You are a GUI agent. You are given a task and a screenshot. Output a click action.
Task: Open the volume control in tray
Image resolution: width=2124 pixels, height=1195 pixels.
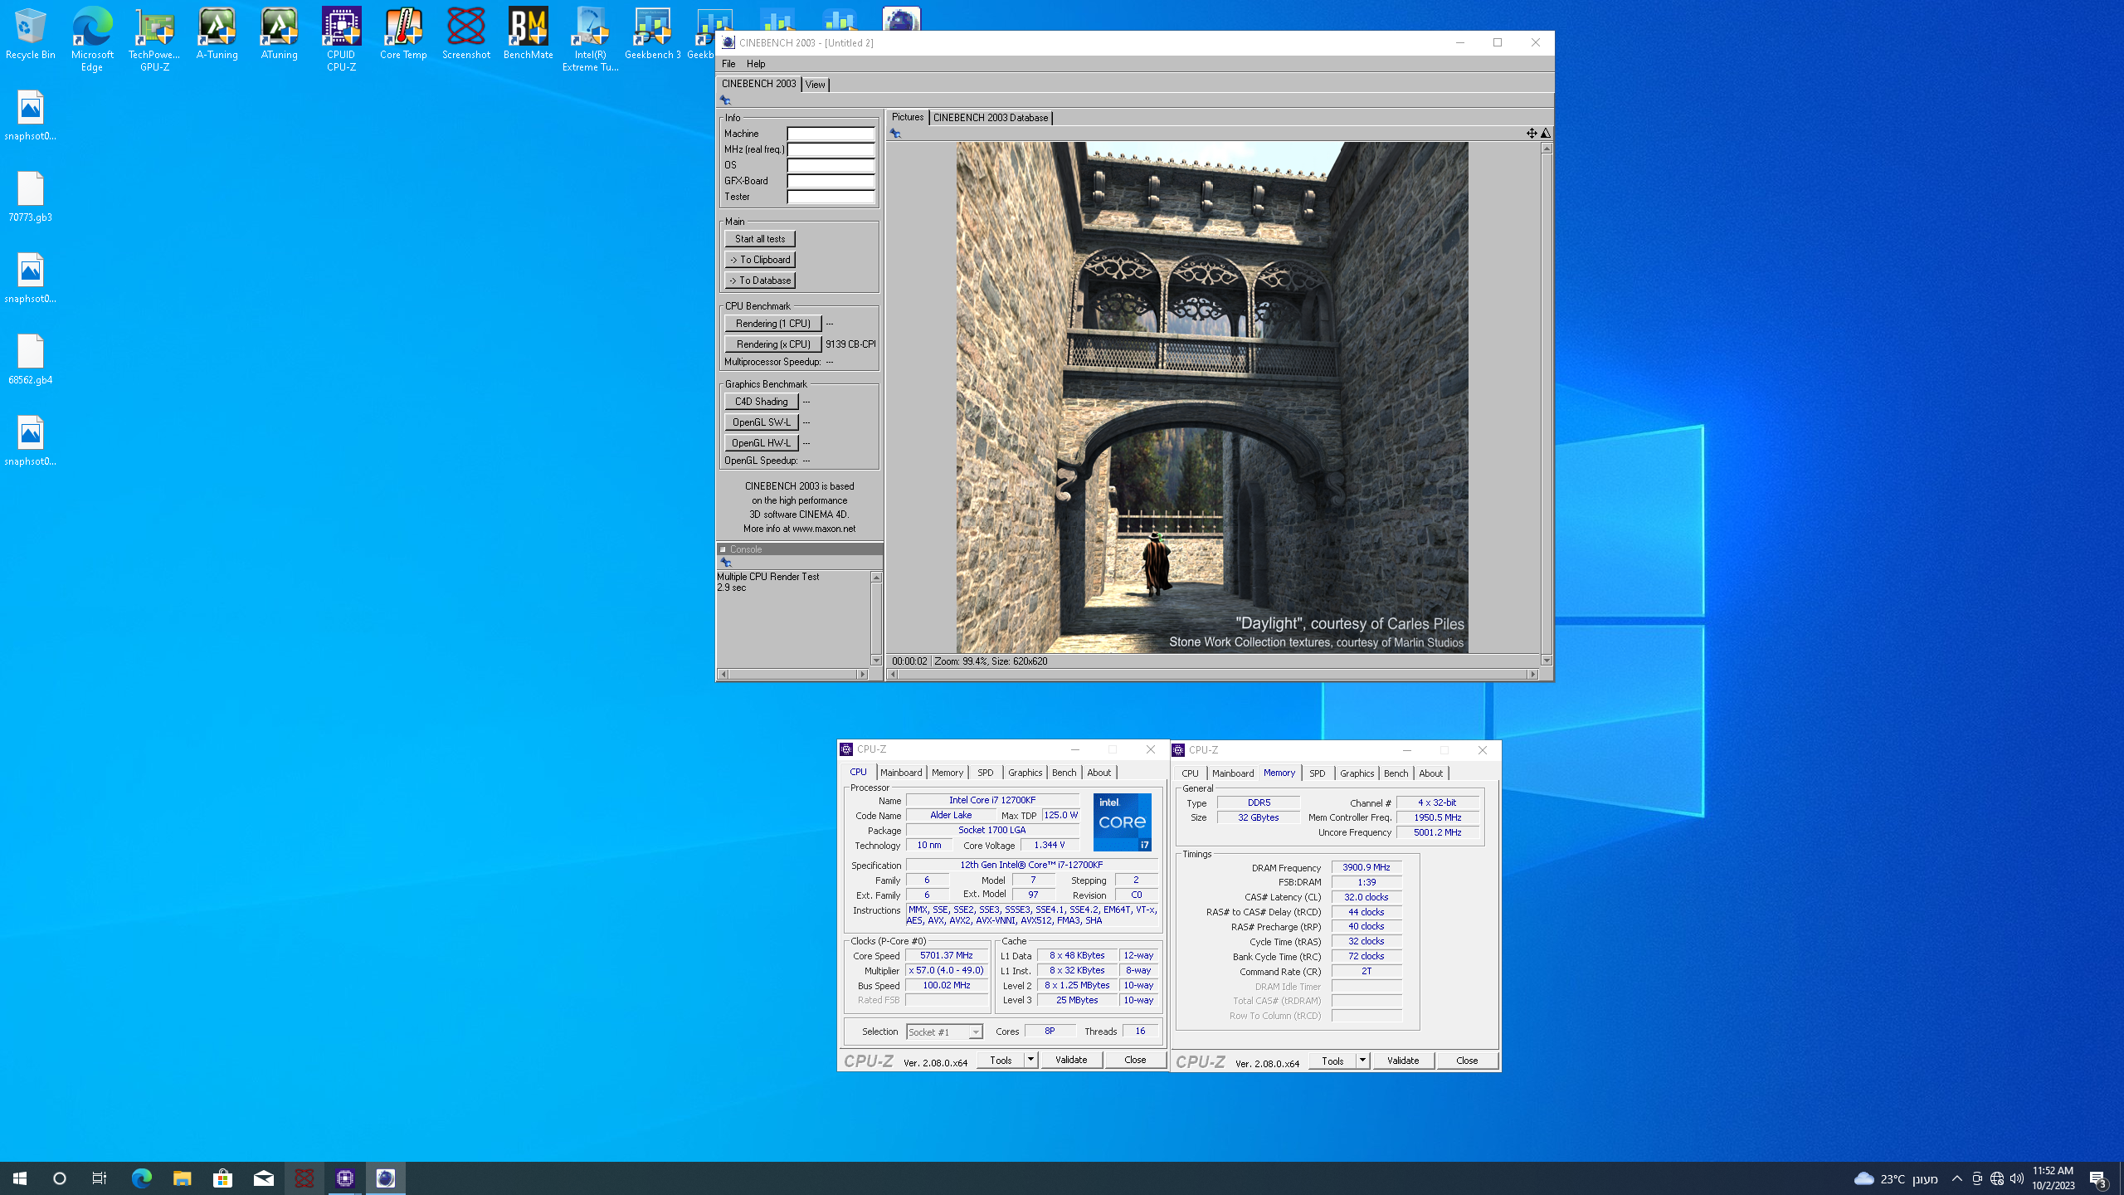coord(2017,1178)
